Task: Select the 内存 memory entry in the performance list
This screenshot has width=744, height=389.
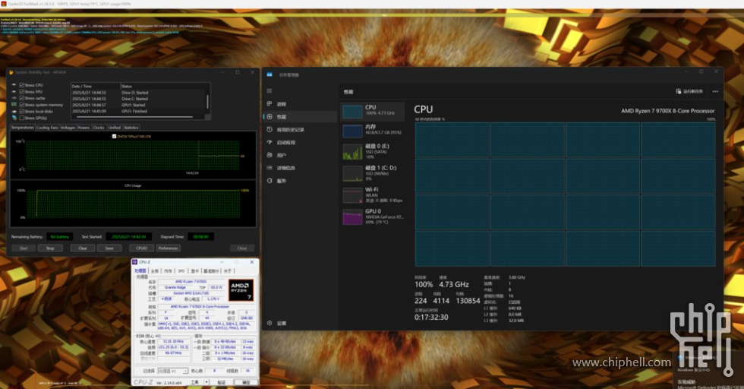Action: click(373, 130)
